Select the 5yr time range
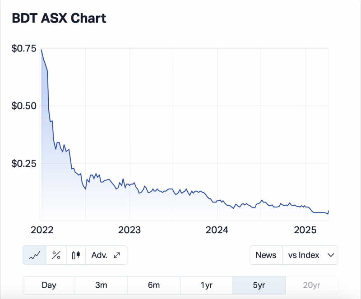Viewport: 361px width, 299px height. point(259,285)
